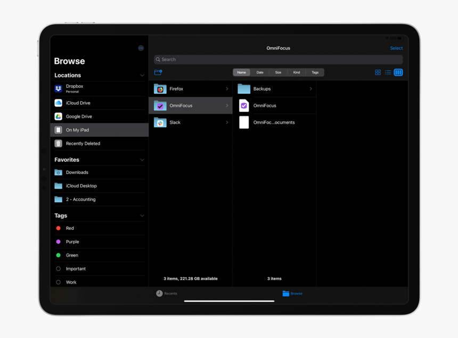Create a new folder with the folder-plus icon
The height and width of the screenshot is (338, 458).
[158, 72]
